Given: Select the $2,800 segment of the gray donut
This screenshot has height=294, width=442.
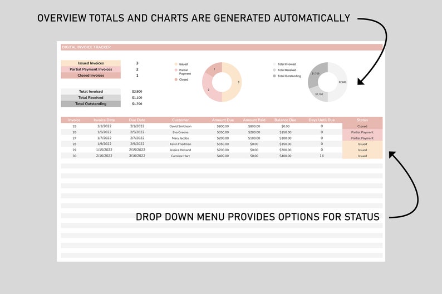Looking at the screenshot, I should 342,82.
